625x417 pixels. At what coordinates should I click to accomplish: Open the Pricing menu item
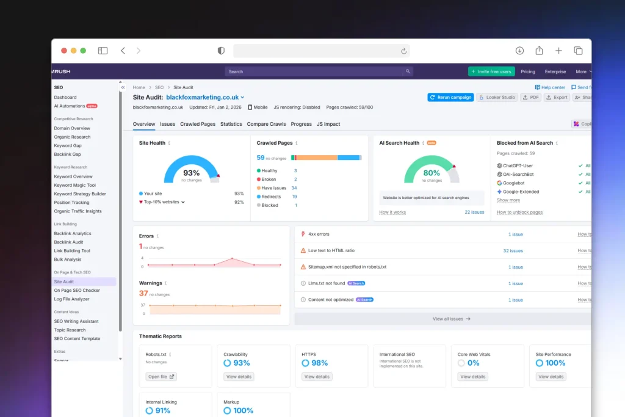coord(527,71)
